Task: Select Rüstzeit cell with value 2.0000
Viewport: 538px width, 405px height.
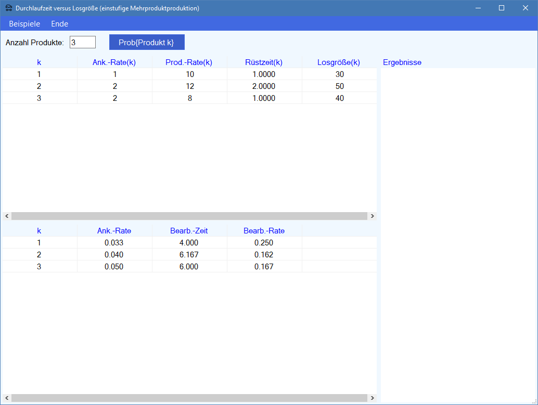Action: coord(264,86)
